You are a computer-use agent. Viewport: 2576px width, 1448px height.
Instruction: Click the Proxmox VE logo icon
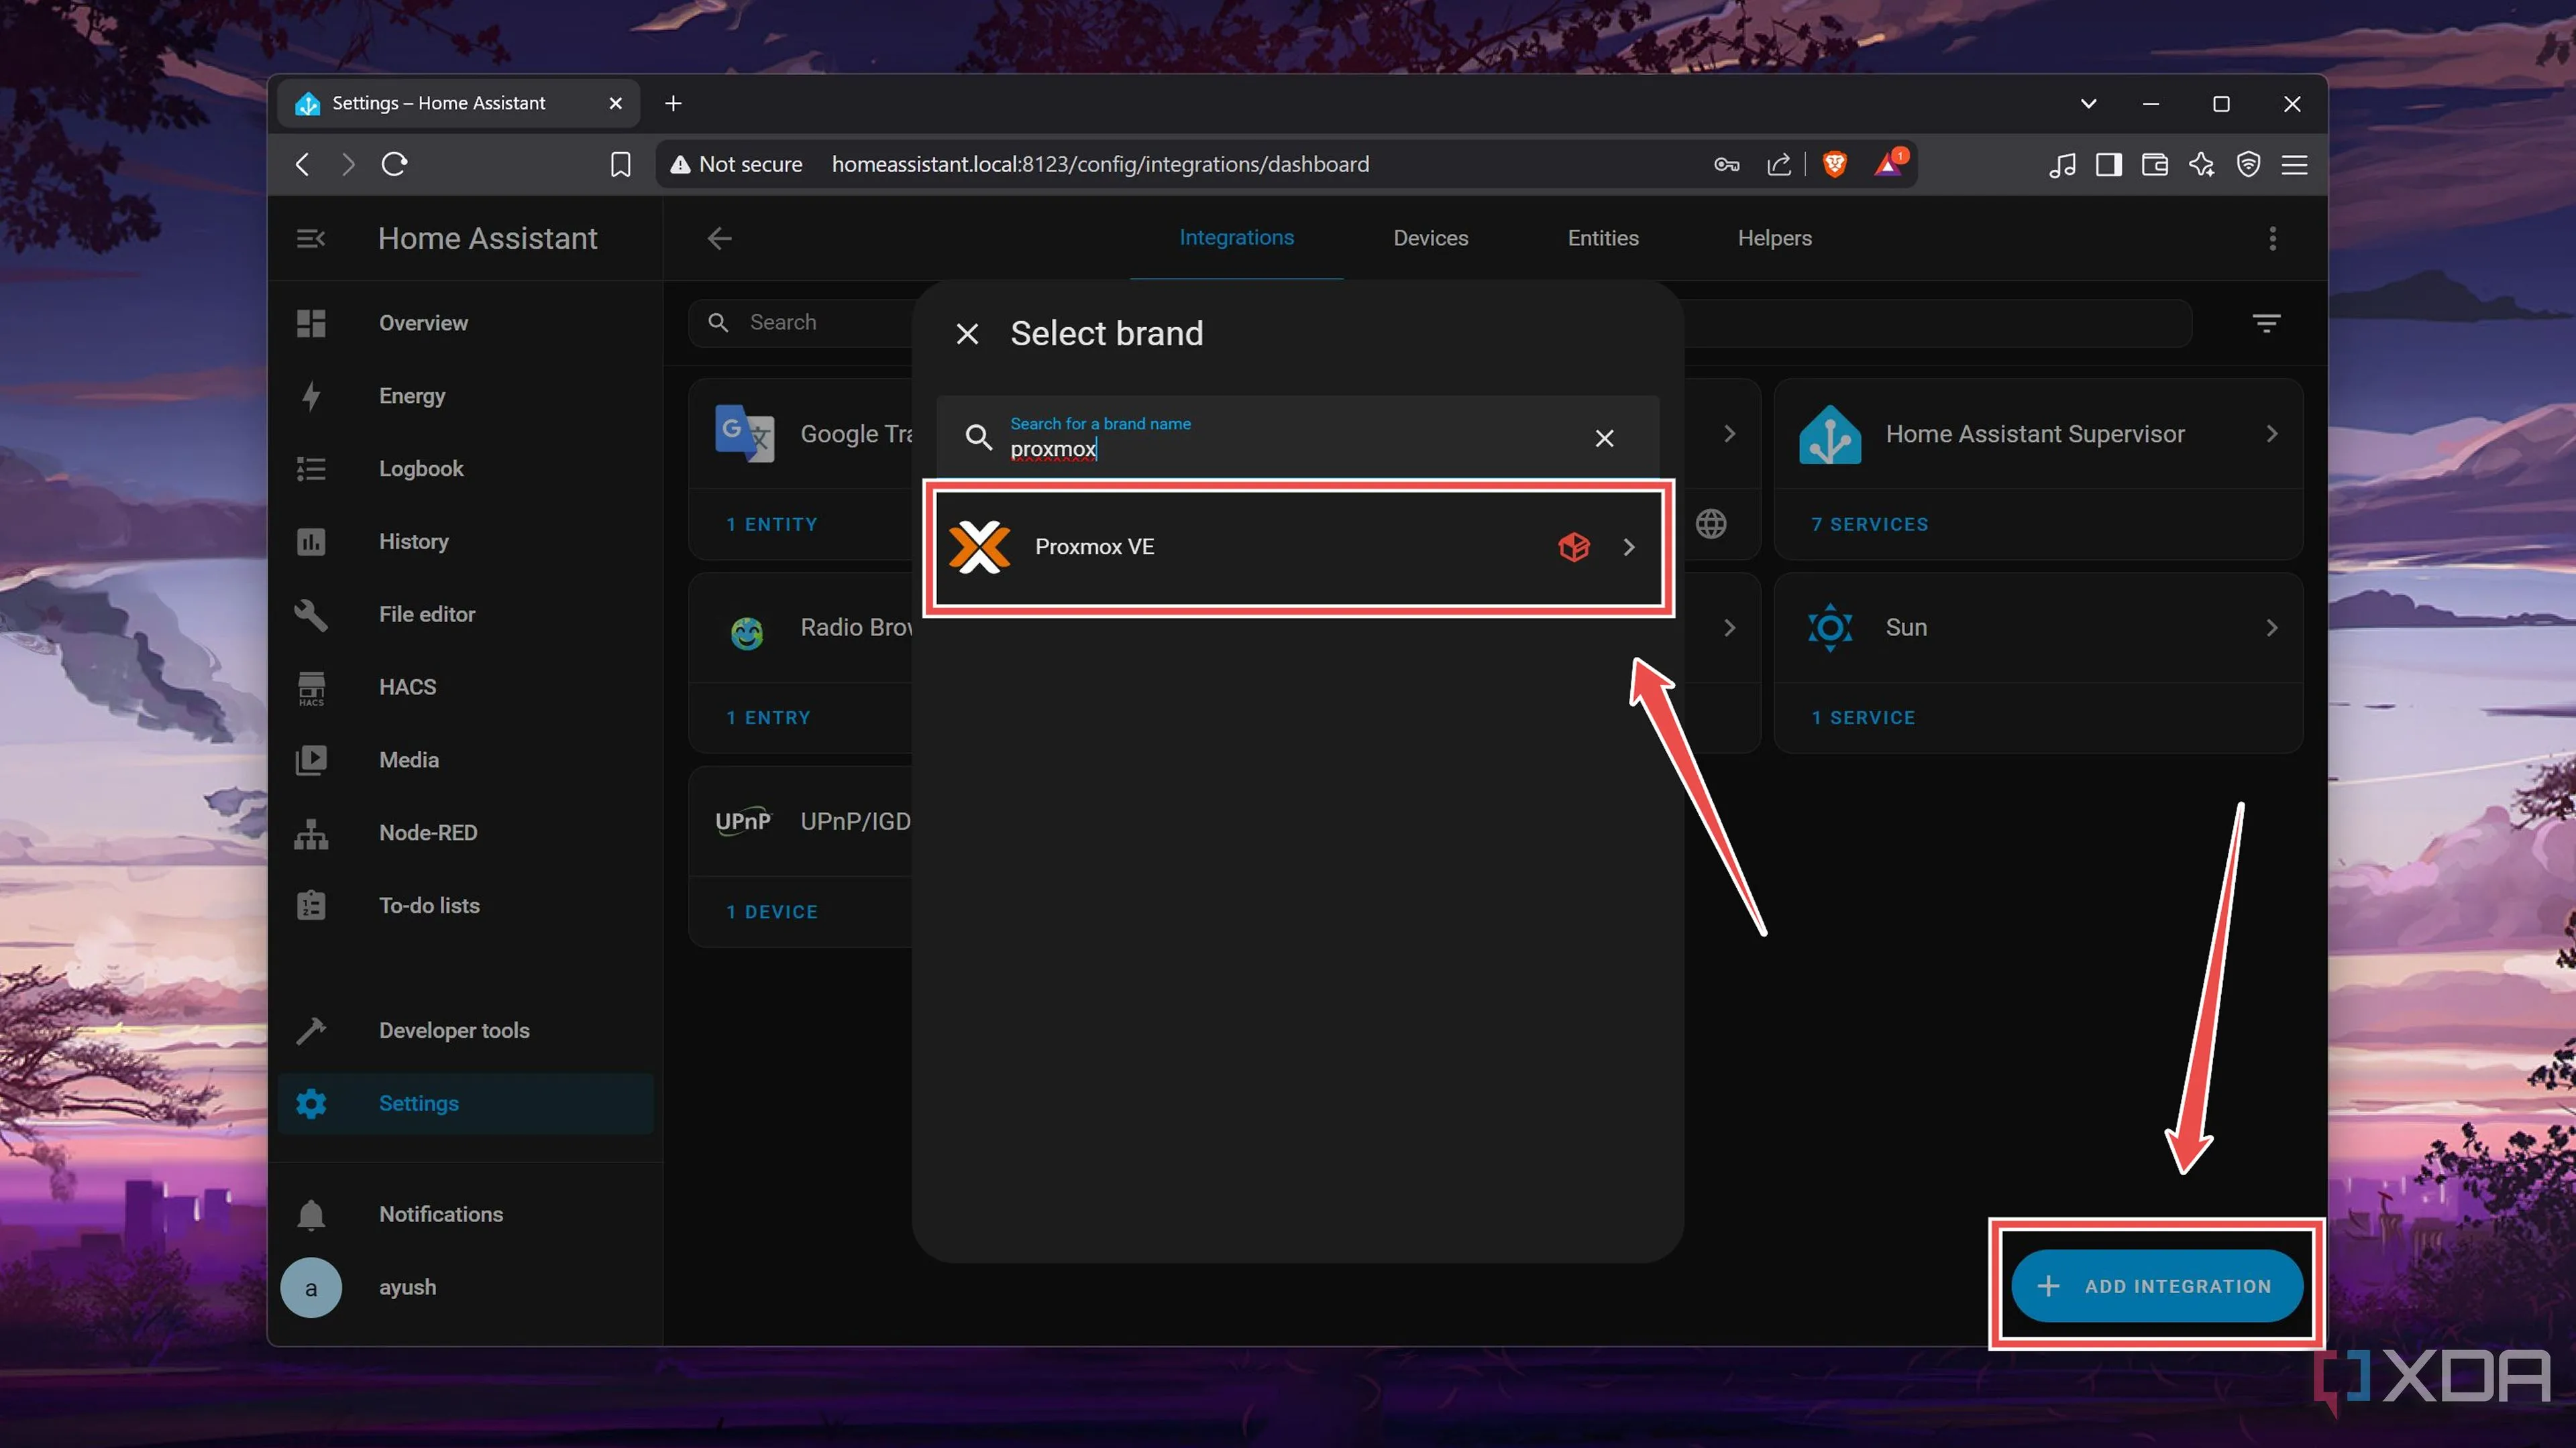pyautogui.click(x=979, y=546)
